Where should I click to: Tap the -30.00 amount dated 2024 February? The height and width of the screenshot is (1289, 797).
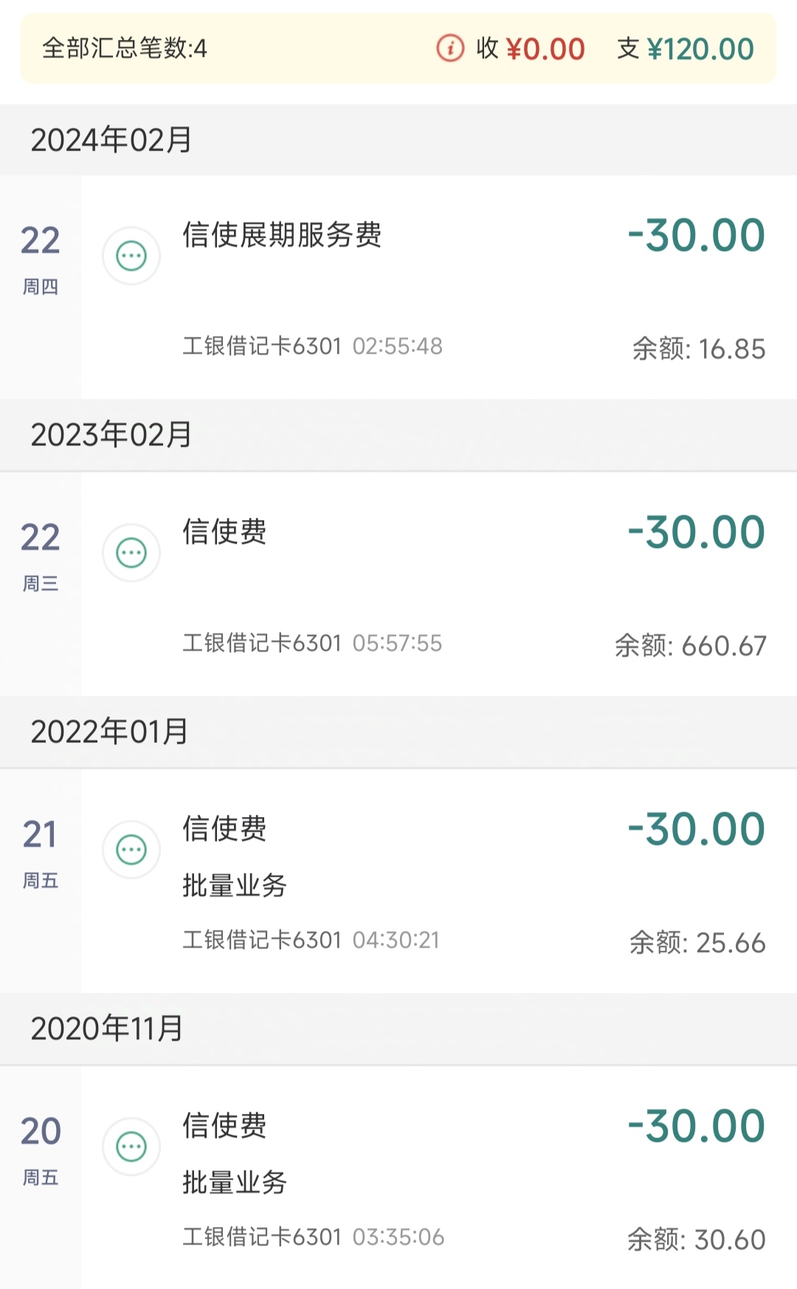(x=696, y=236)
